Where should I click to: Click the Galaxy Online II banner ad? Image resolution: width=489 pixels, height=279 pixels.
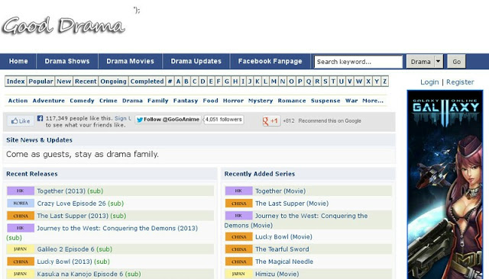click(445, 184)
